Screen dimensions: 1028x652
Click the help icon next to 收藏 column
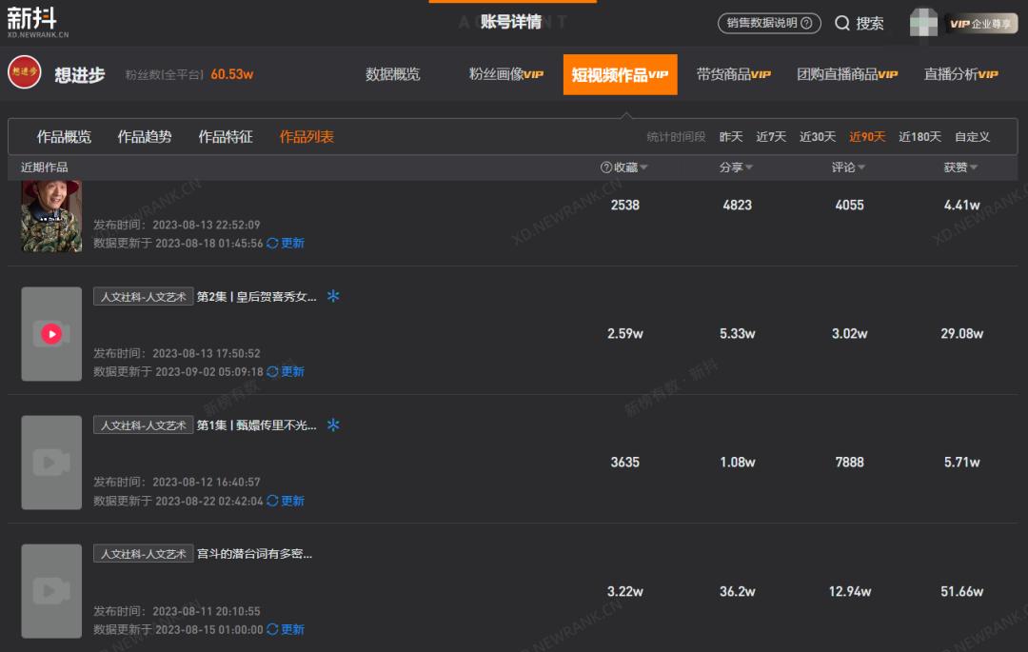tap(606, 168)
